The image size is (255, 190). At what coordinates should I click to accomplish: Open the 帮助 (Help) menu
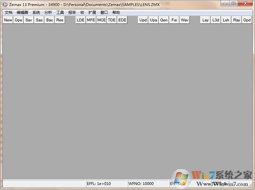(x=116, y=12)
